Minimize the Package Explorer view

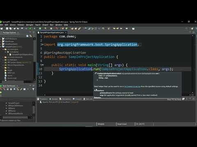point(30,32)
